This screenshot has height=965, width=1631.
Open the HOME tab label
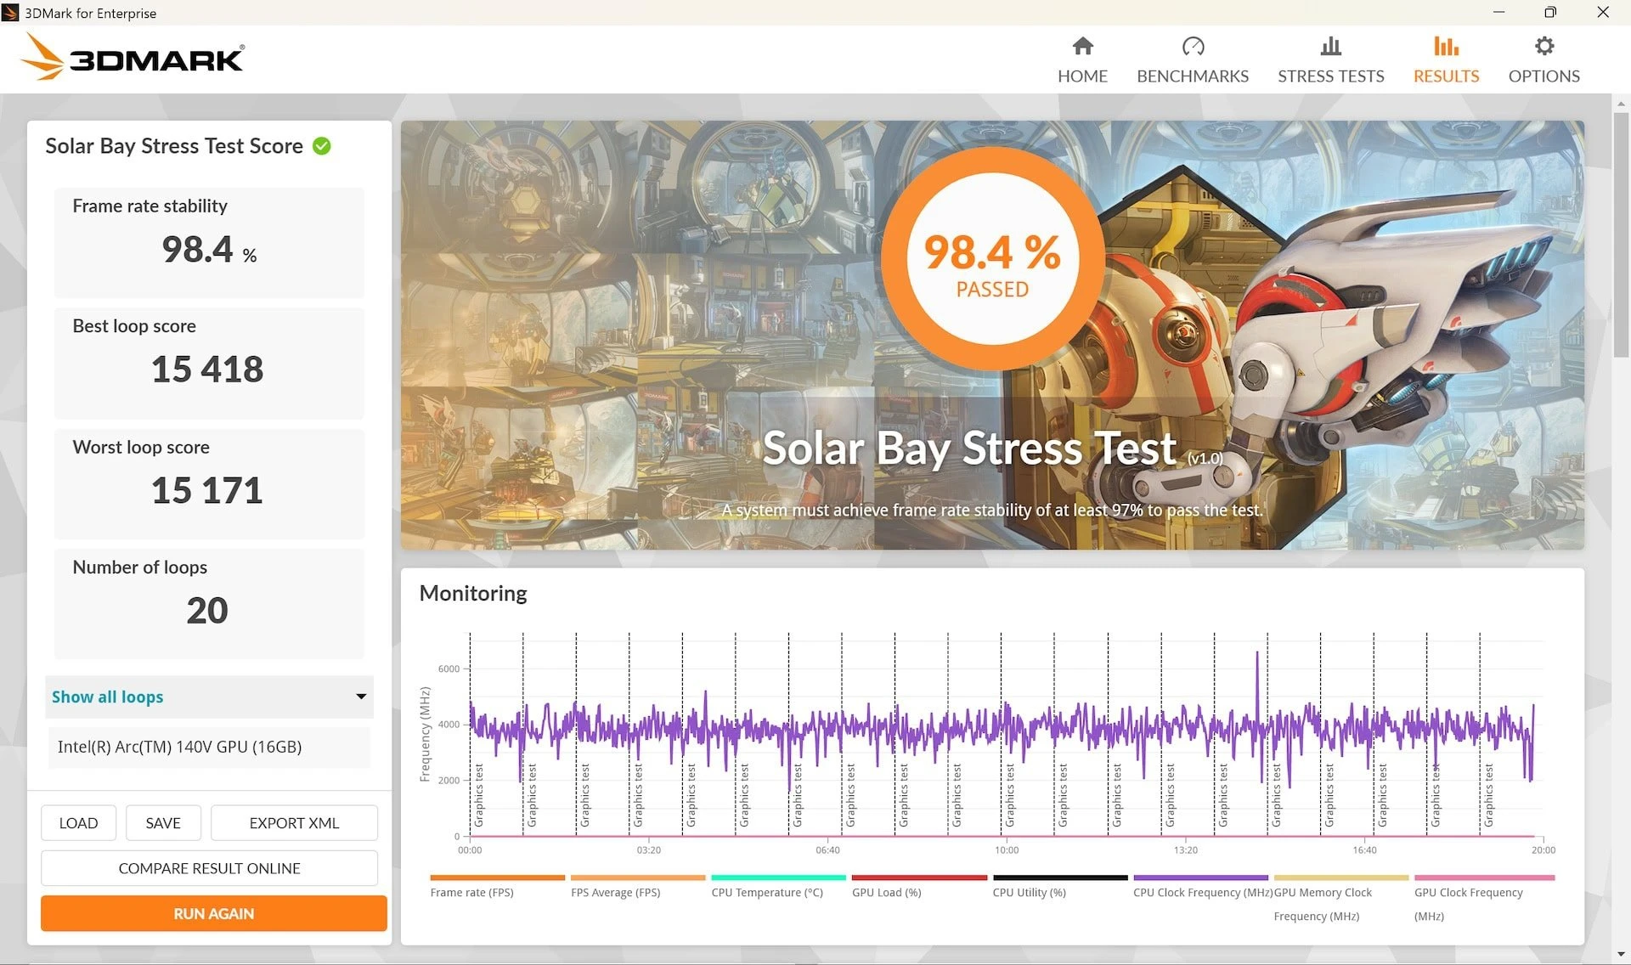pyautogui.click(x=1082, y=76)
